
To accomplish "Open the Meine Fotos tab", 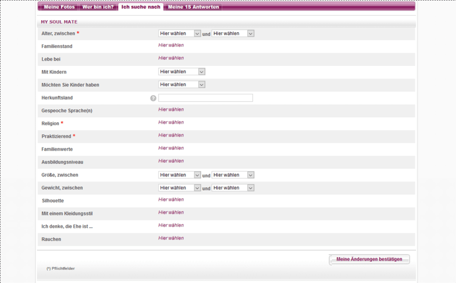I will click(x=59, y=7).
